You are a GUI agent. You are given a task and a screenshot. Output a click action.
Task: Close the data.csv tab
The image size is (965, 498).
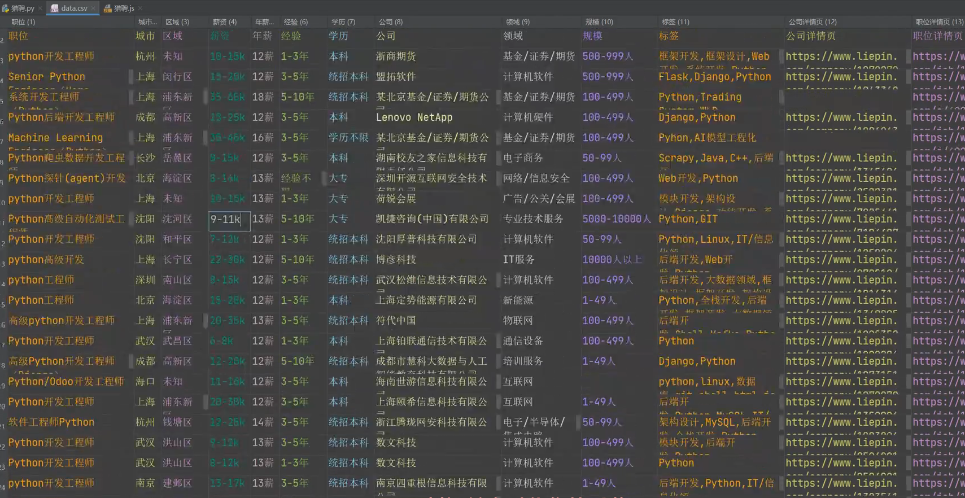pos(93,8)
